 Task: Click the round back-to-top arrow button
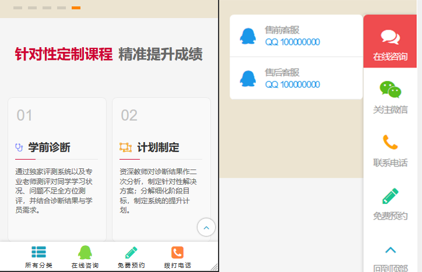click(206, 227)
